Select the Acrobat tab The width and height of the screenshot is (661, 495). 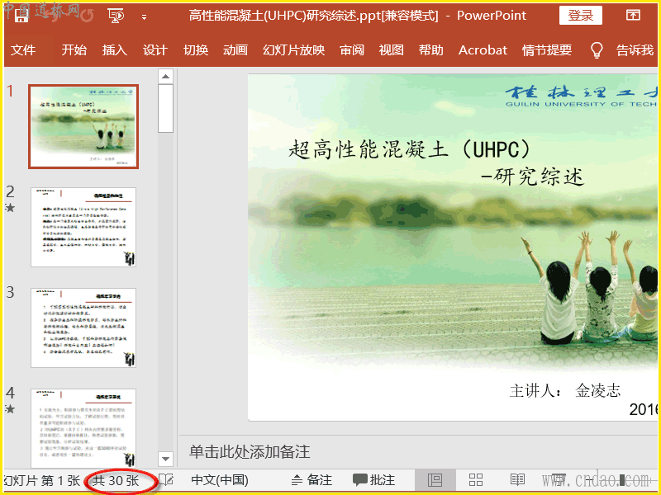tap(483, 50)
